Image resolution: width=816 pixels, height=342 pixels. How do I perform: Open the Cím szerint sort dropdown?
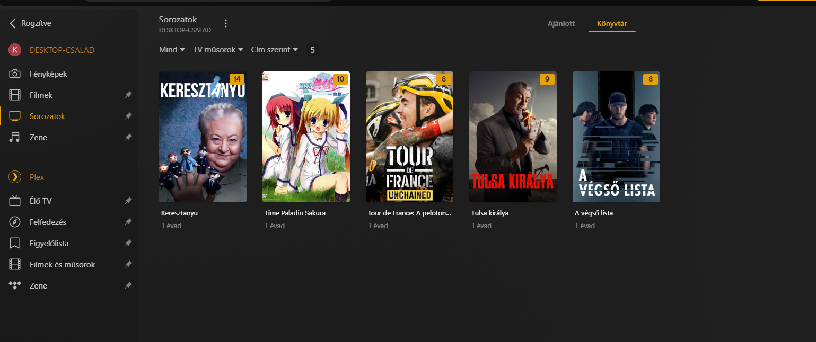point(275,50)
